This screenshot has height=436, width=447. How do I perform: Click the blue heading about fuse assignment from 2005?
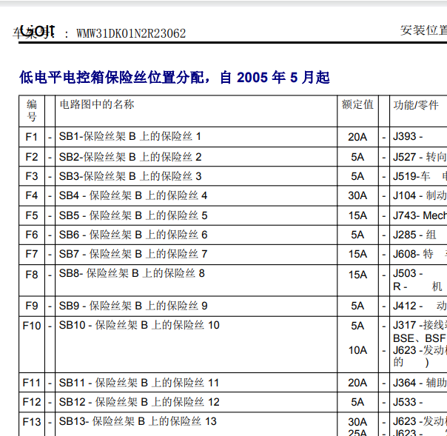click(x=175, y=78)
